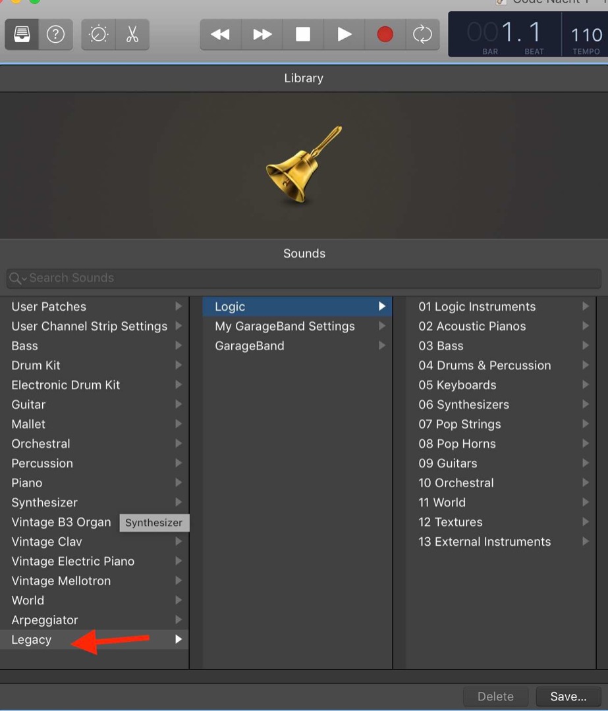Click the Stop transport button
The width and height of the screenshot is (608, 711).
pyautogui.click(x=303, y=34)
